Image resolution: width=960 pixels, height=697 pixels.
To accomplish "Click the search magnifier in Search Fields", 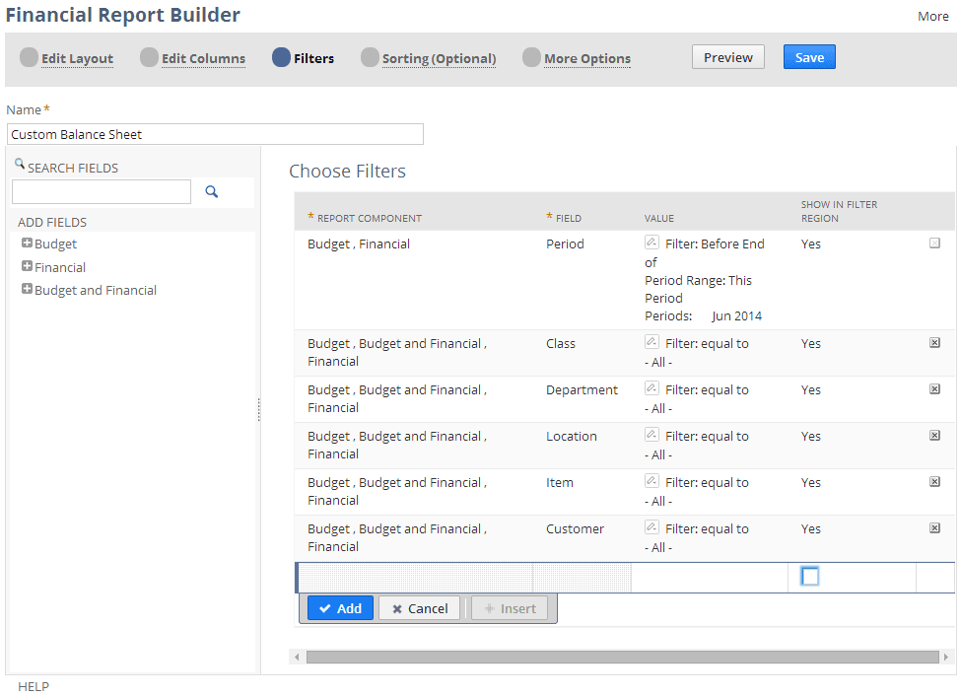I will click(210, 190).
